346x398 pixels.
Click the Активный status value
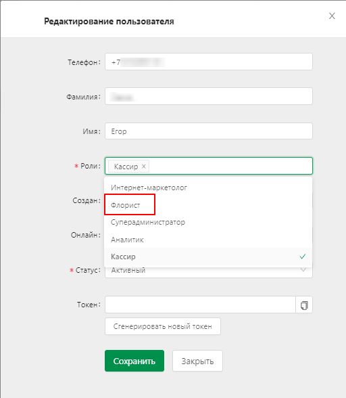coord(128,270)
